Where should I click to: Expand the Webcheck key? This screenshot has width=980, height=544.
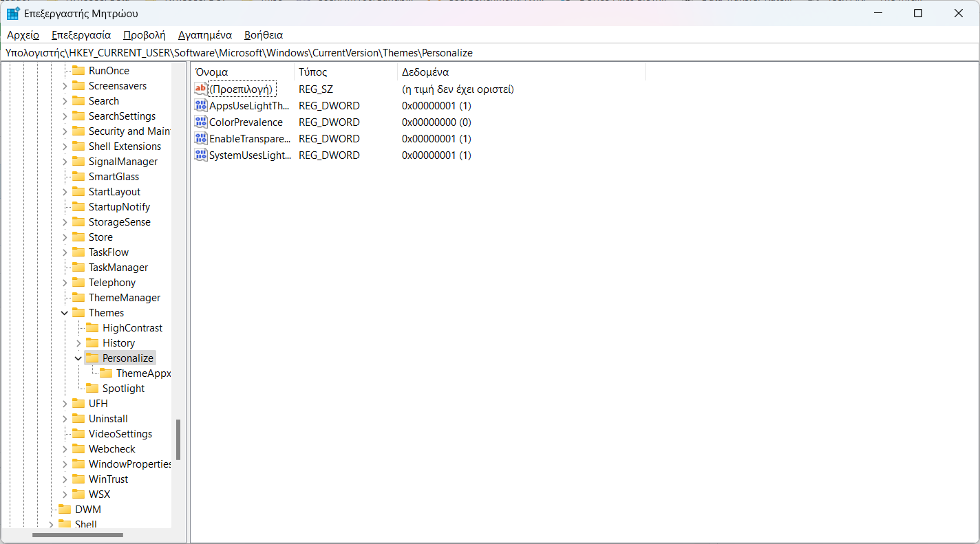tap(65, 449)
